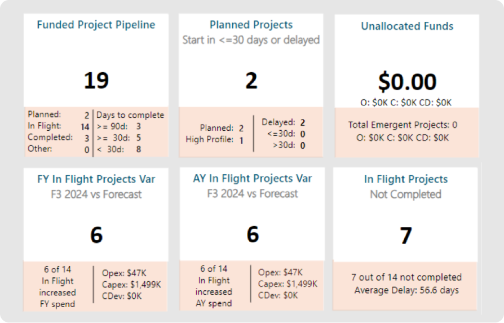Viewport: 504px width, 323px height.
Task: Select the 'Total Emergent Projects: 0' text
Action: (403, 125)
